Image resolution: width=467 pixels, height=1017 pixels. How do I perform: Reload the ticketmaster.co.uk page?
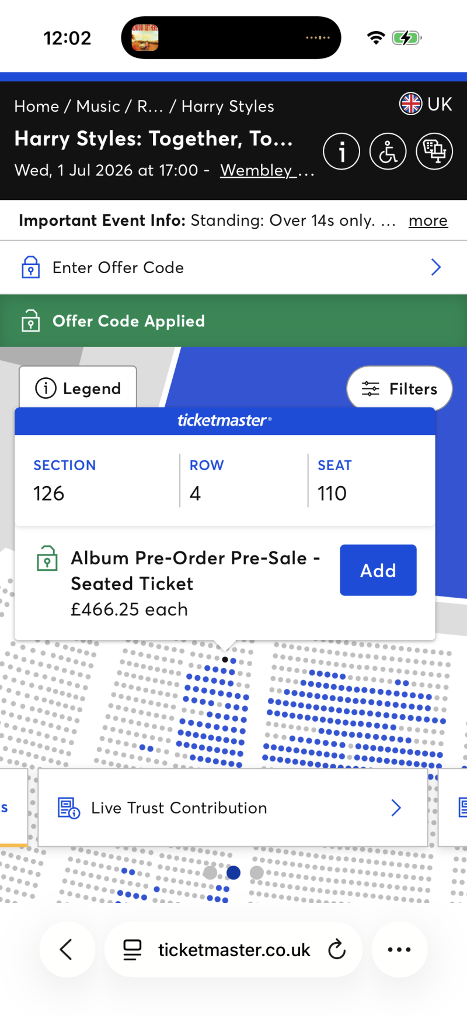point(337,950)
